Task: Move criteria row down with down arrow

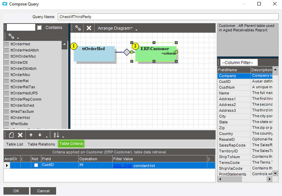Action: 40,135
